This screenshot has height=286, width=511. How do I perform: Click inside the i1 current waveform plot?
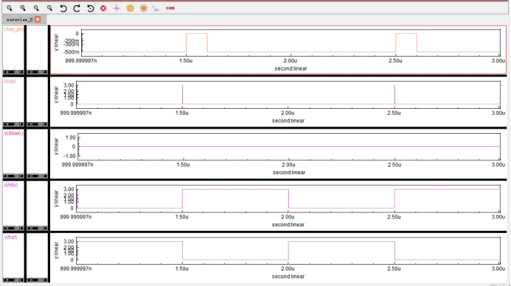point(291,43)
